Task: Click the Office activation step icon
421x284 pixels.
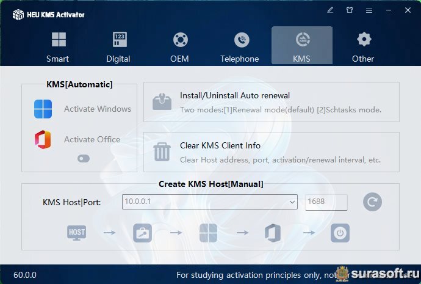Action: [273, 233]
